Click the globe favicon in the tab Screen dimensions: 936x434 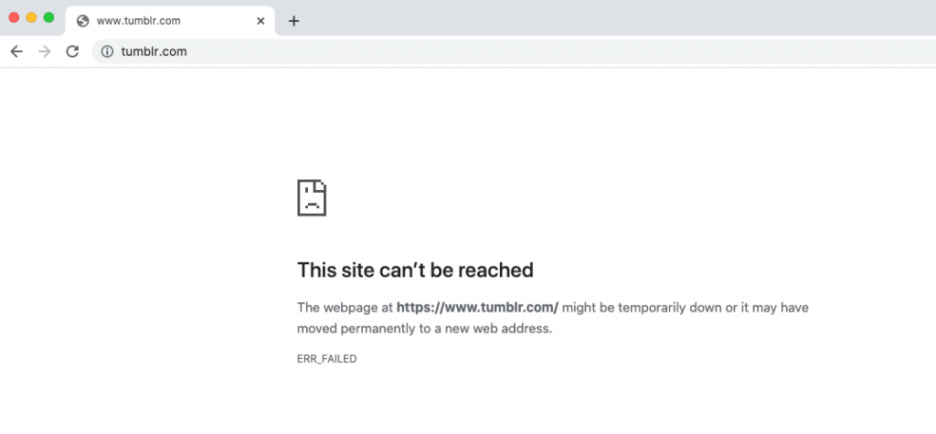click(x=82, y=21)
